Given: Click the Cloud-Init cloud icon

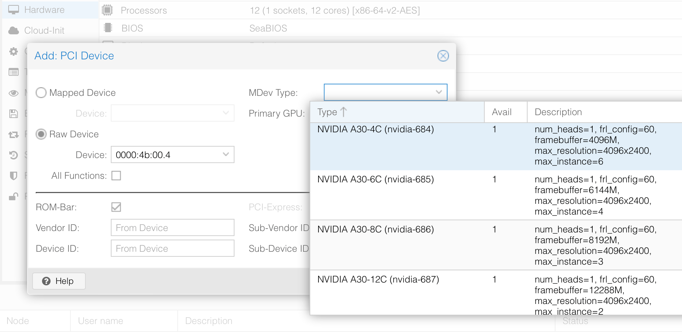Looking at the screenshot, I should click(14, 30).
